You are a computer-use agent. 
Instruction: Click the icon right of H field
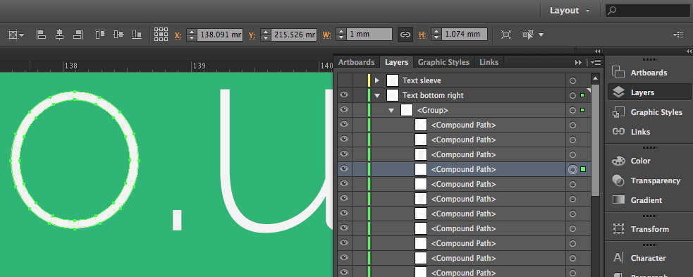[x=506, y=35]
